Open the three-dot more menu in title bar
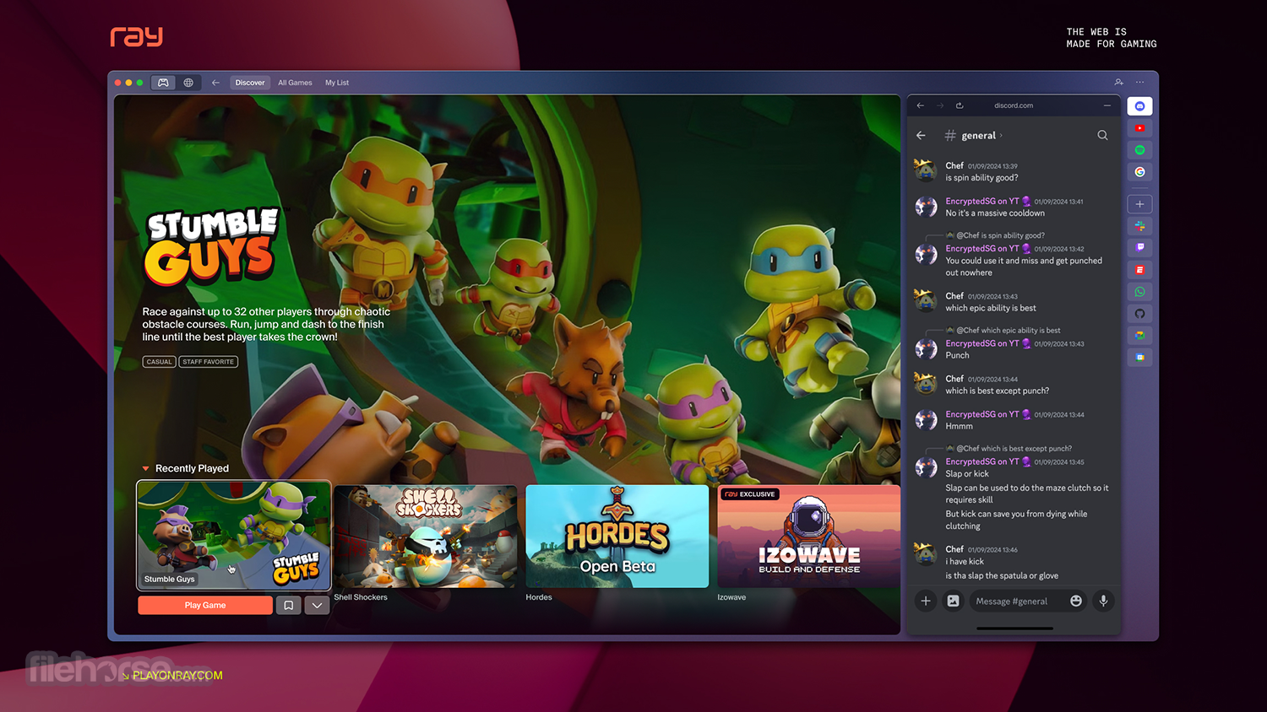The width and height of the screenshot is (1267, 712). pyautogui.click(x=1140, y=83)
